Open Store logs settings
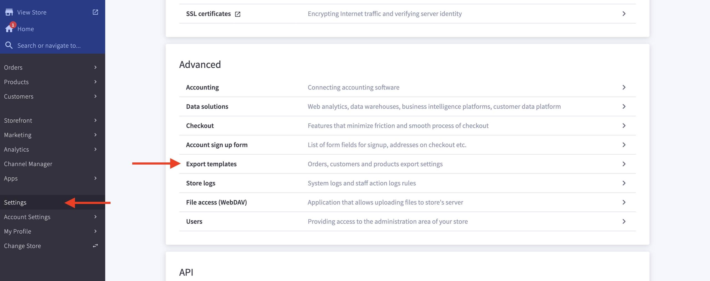Viewport: 710px width, 281px height. point(201,183)
